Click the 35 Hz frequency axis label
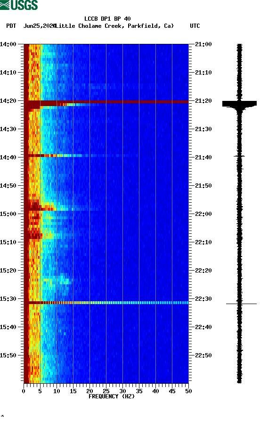Screen dimensions: 260x421 click(139, 391)
